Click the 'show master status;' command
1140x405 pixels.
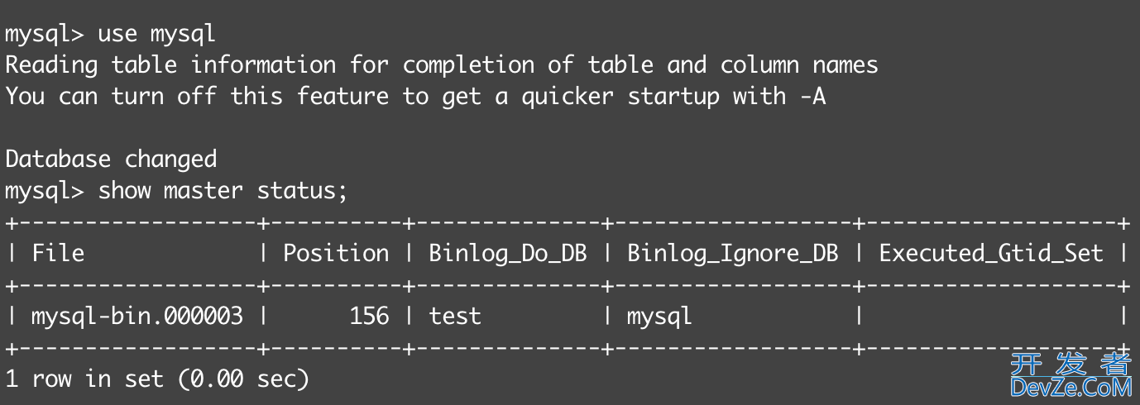223,191
